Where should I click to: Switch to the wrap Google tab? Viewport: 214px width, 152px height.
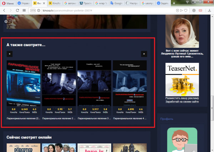(101, 3)
